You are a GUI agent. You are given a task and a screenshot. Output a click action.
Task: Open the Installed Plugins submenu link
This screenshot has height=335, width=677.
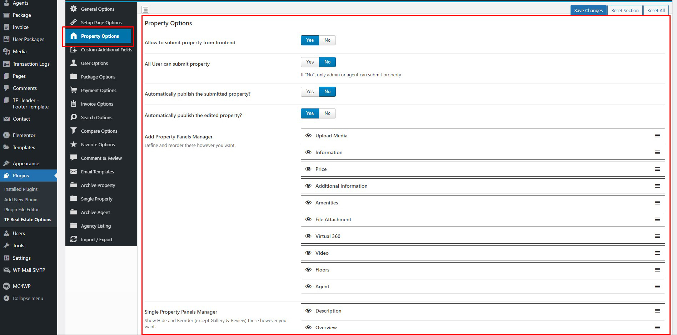[21, 189]
